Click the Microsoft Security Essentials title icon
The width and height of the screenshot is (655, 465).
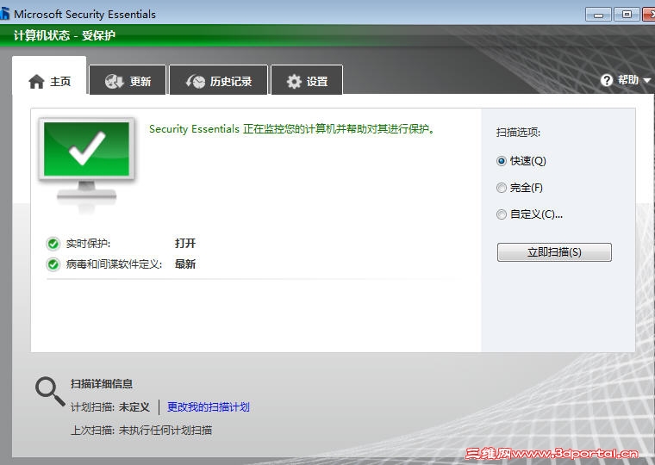4,13
